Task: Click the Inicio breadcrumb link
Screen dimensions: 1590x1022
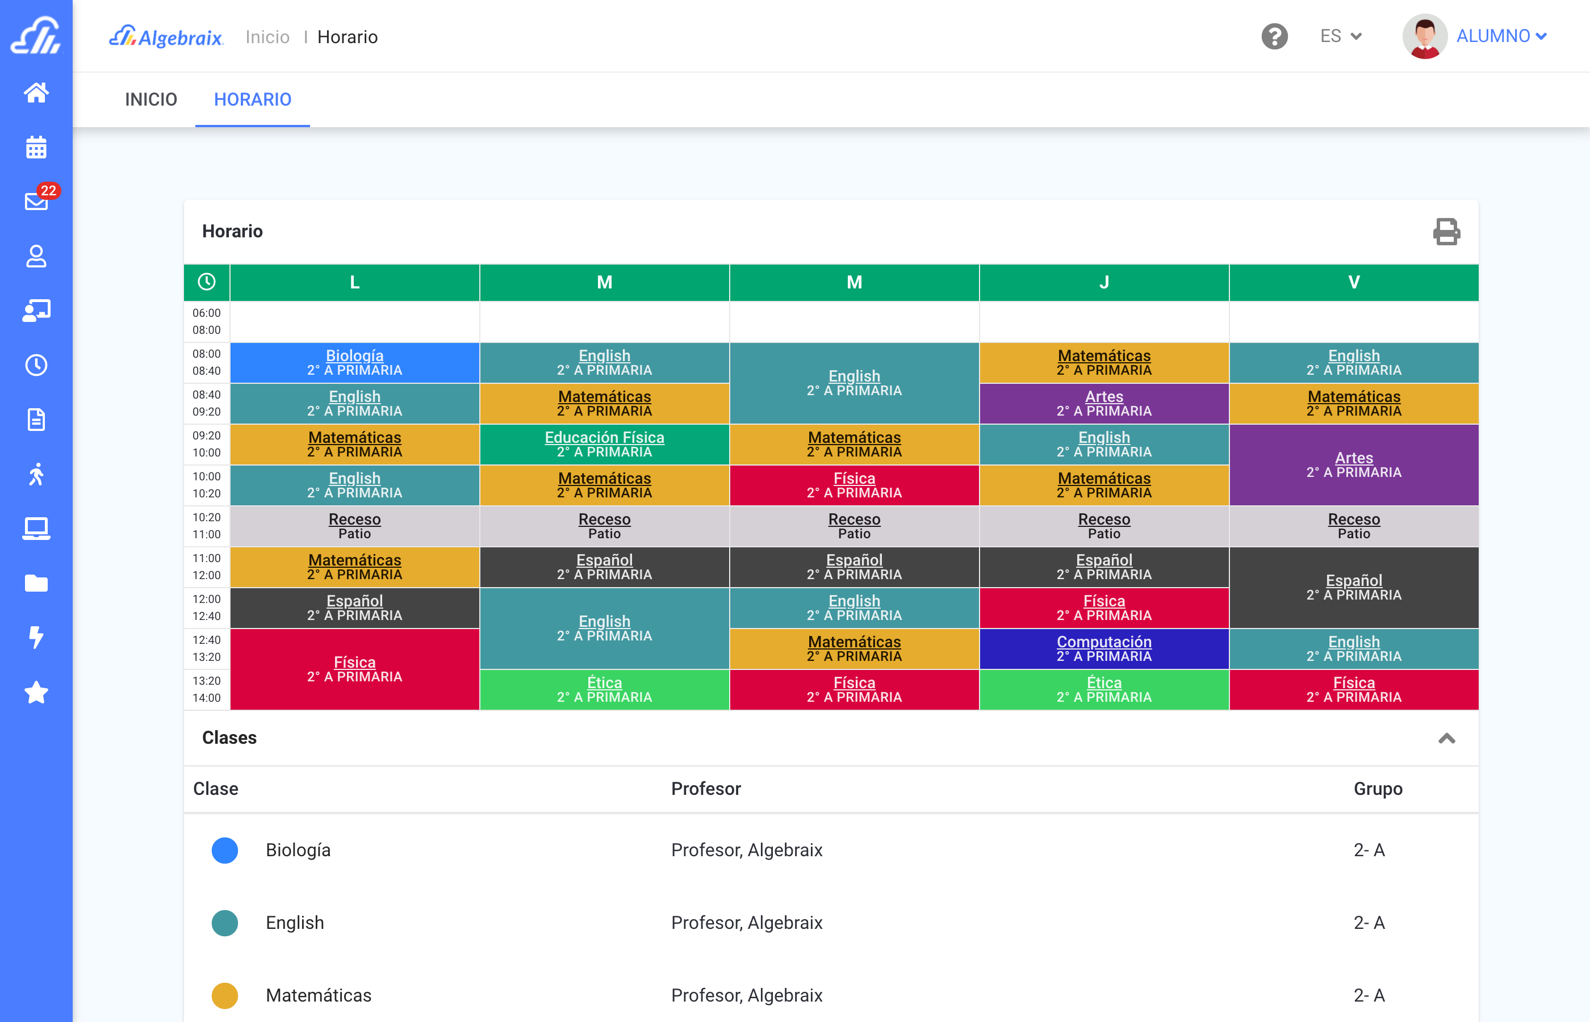Action: (x=267, y=37)
